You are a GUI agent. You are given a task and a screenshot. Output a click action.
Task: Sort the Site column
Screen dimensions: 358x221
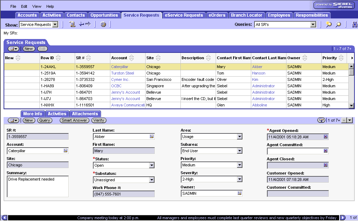[158, 58]
